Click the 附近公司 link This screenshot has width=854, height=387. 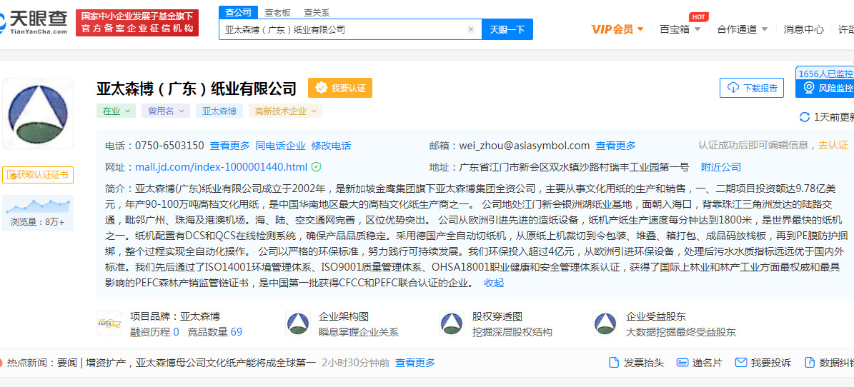[x=720, y=167]
